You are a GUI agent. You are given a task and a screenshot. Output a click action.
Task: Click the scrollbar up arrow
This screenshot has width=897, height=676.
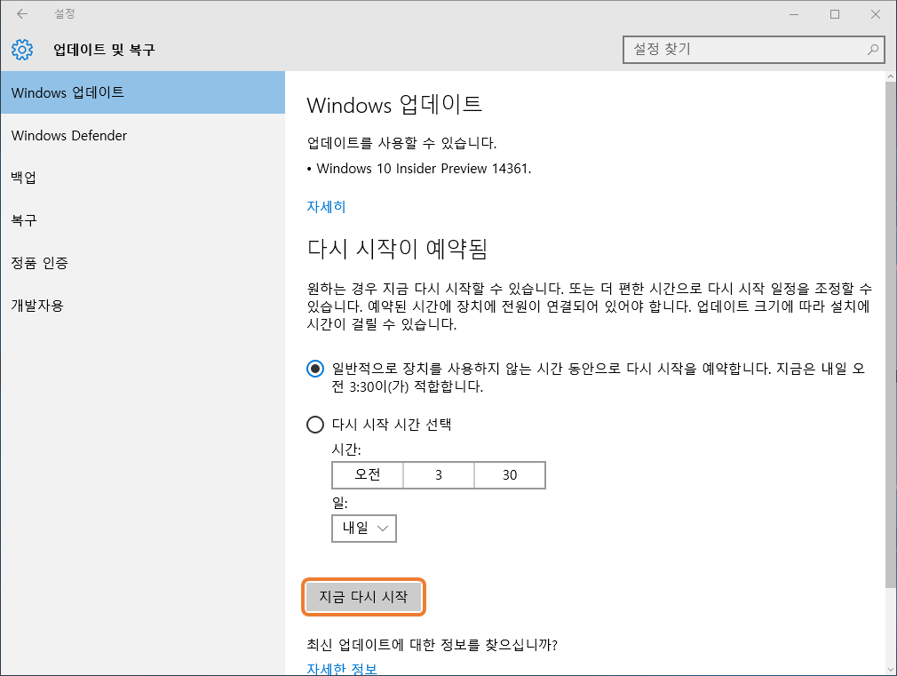coord(890,76)
